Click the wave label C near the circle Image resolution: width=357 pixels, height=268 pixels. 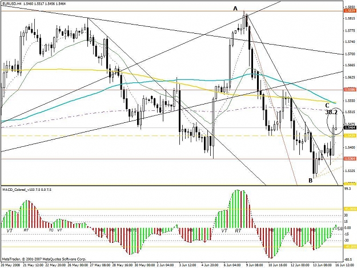(327, 105)
